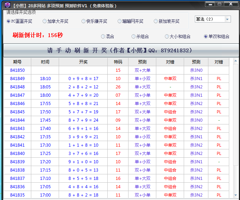
Task: Open the 算法 (2) algorithm dropdown
Action: point(213,19)
